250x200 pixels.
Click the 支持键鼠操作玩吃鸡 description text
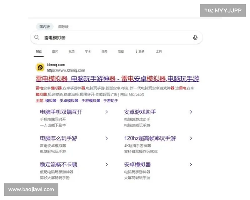click(141, 152)
